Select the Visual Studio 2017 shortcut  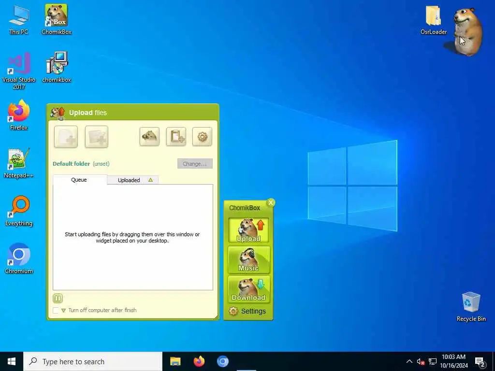[19, 71]
